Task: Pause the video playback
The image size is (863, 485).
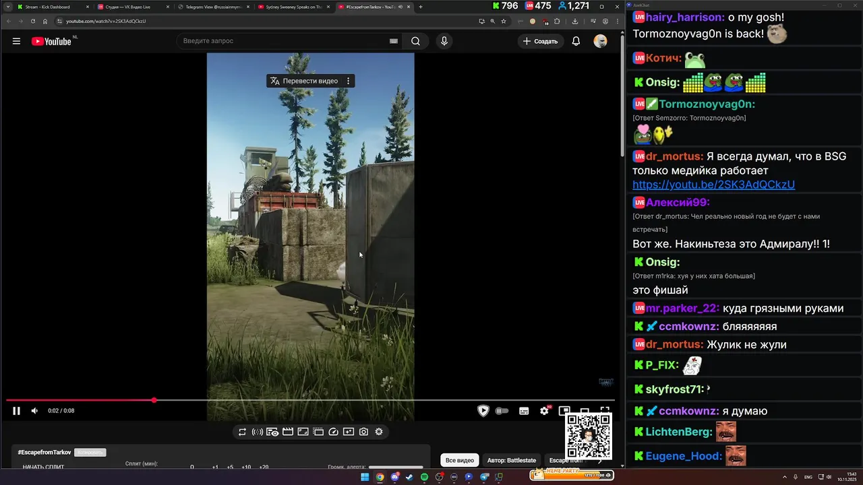Action: (16, 411)
